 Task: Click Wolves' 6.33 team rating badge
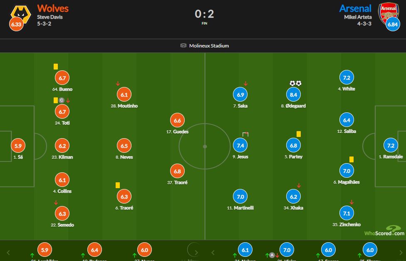tap(16, 25)
